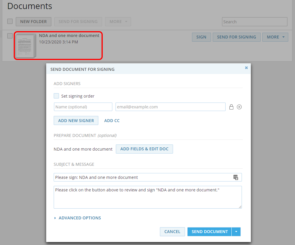Remove signer with the circled X icon
The height and width of the screenshot is (245, 295).
click(239, 107)
